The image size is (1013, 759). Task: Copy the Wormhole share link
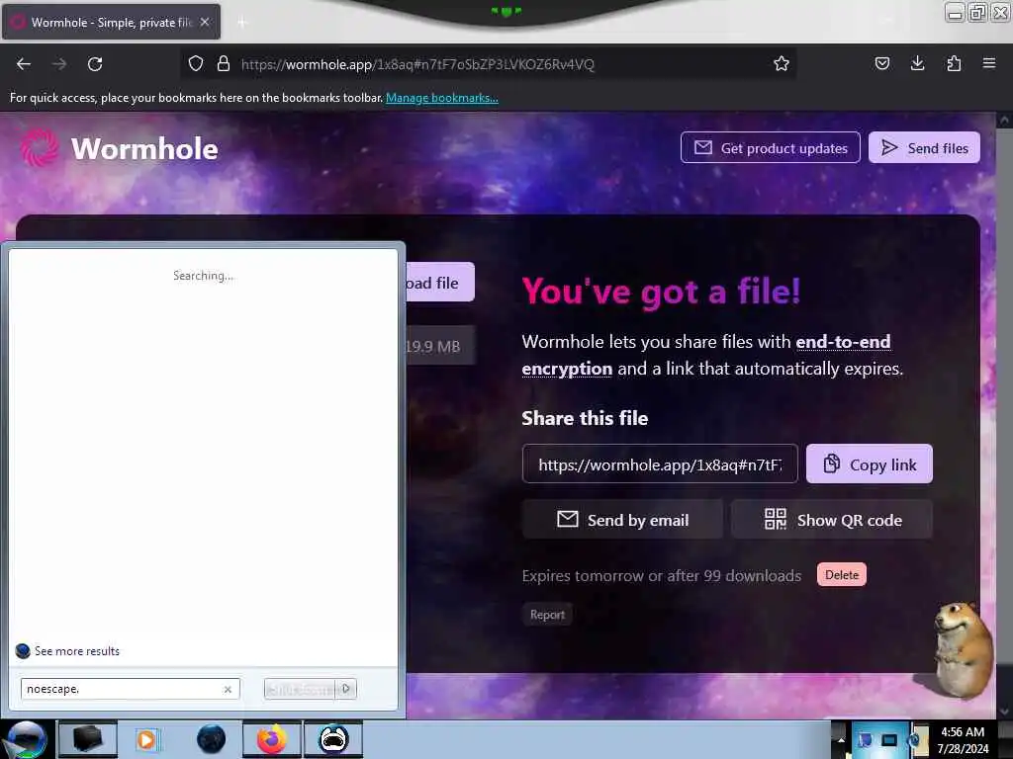click(x=869, y=464)
